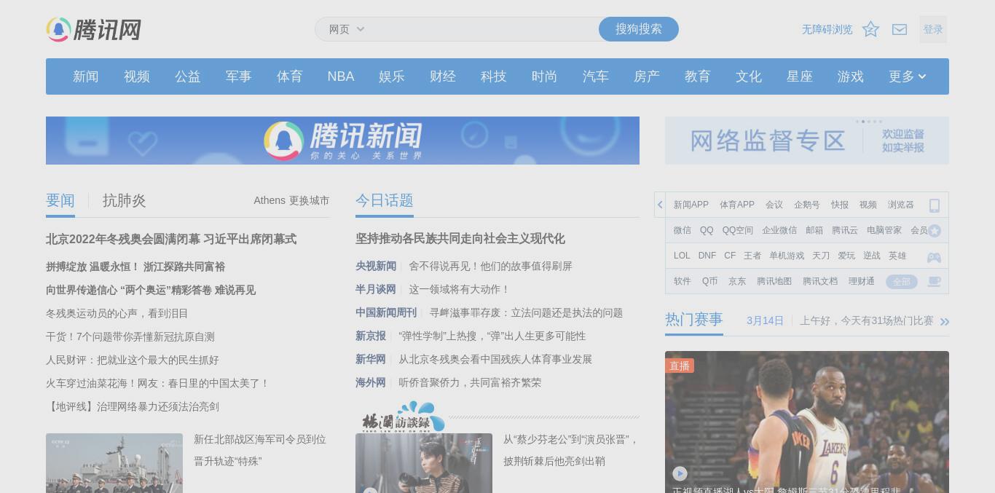995x493 pixels.
Task: Go to 视频 nav item
Action: point(137,76)
